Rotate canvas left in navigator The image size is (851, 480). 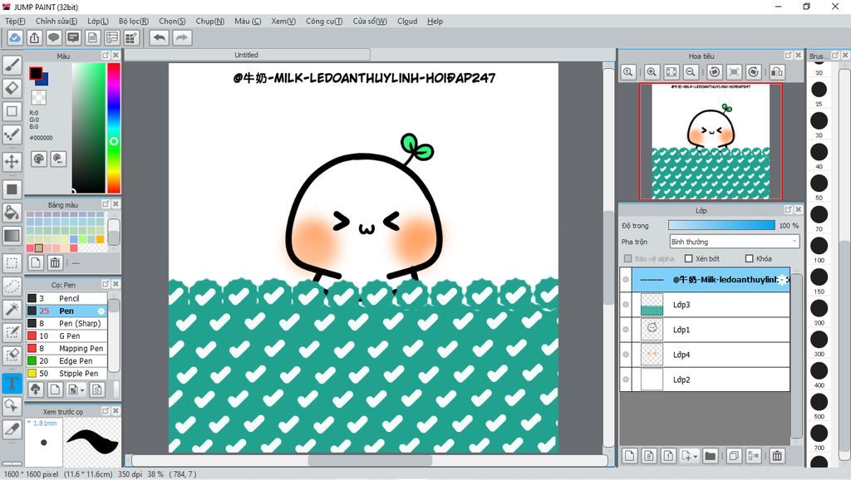point(715,71)
